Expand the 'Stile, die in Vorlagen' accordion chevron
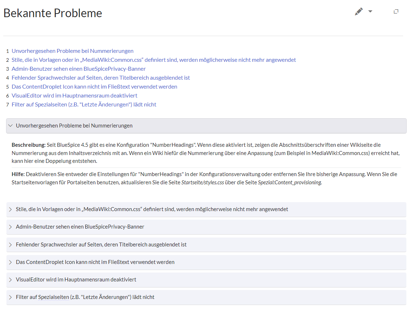 (x=10, y=209)
